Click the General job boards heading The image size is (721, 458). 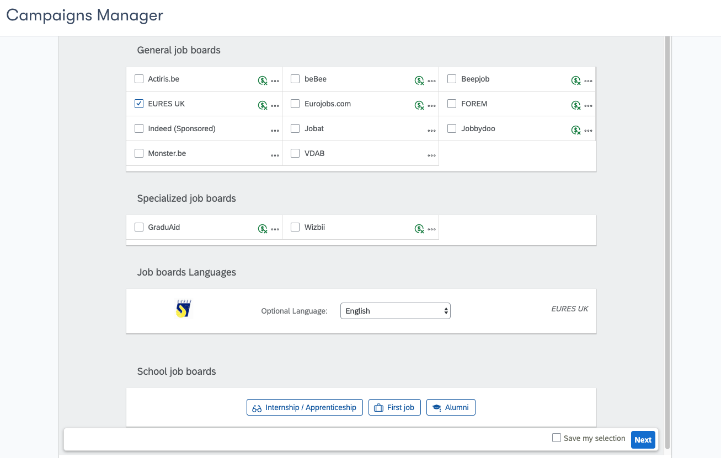click(179, 50)
